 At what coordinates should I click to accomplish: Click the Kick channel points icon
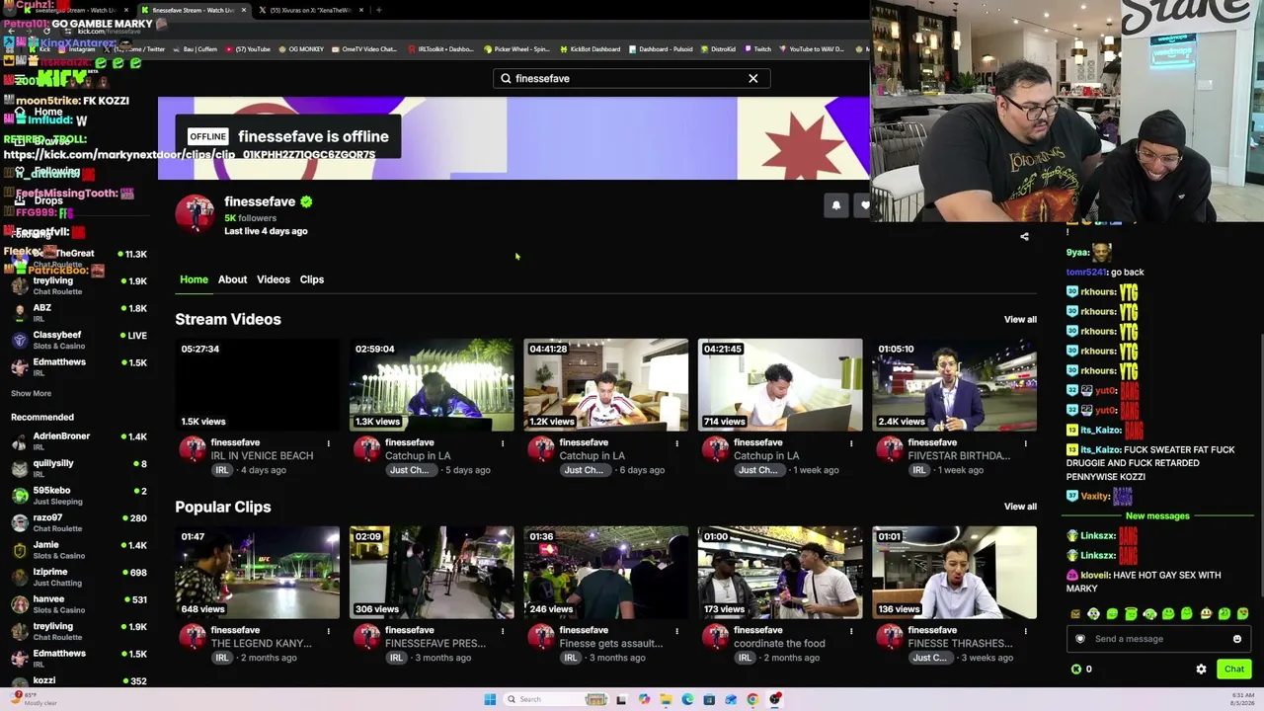click(1076, 670)
